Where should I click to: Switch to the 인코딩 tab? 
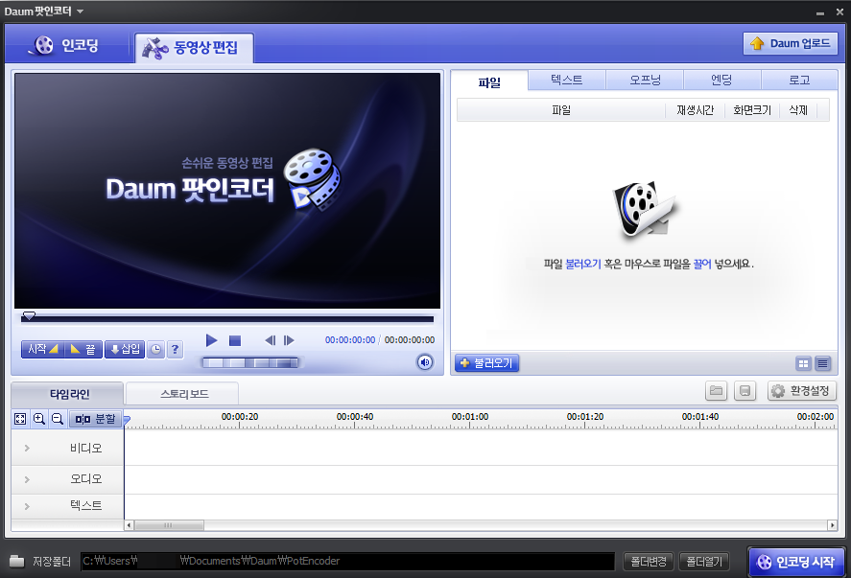(x=67, y=46)
